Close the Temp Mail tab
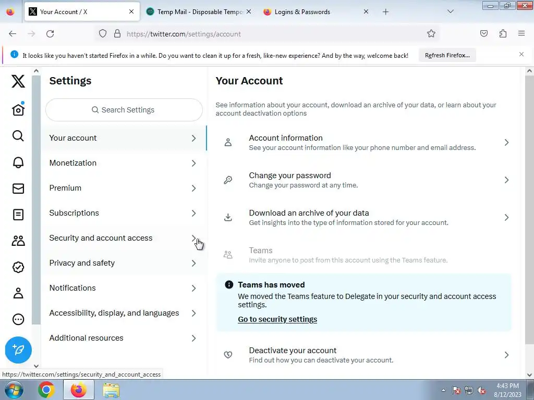The image size is (534, 400). [249, 11]
